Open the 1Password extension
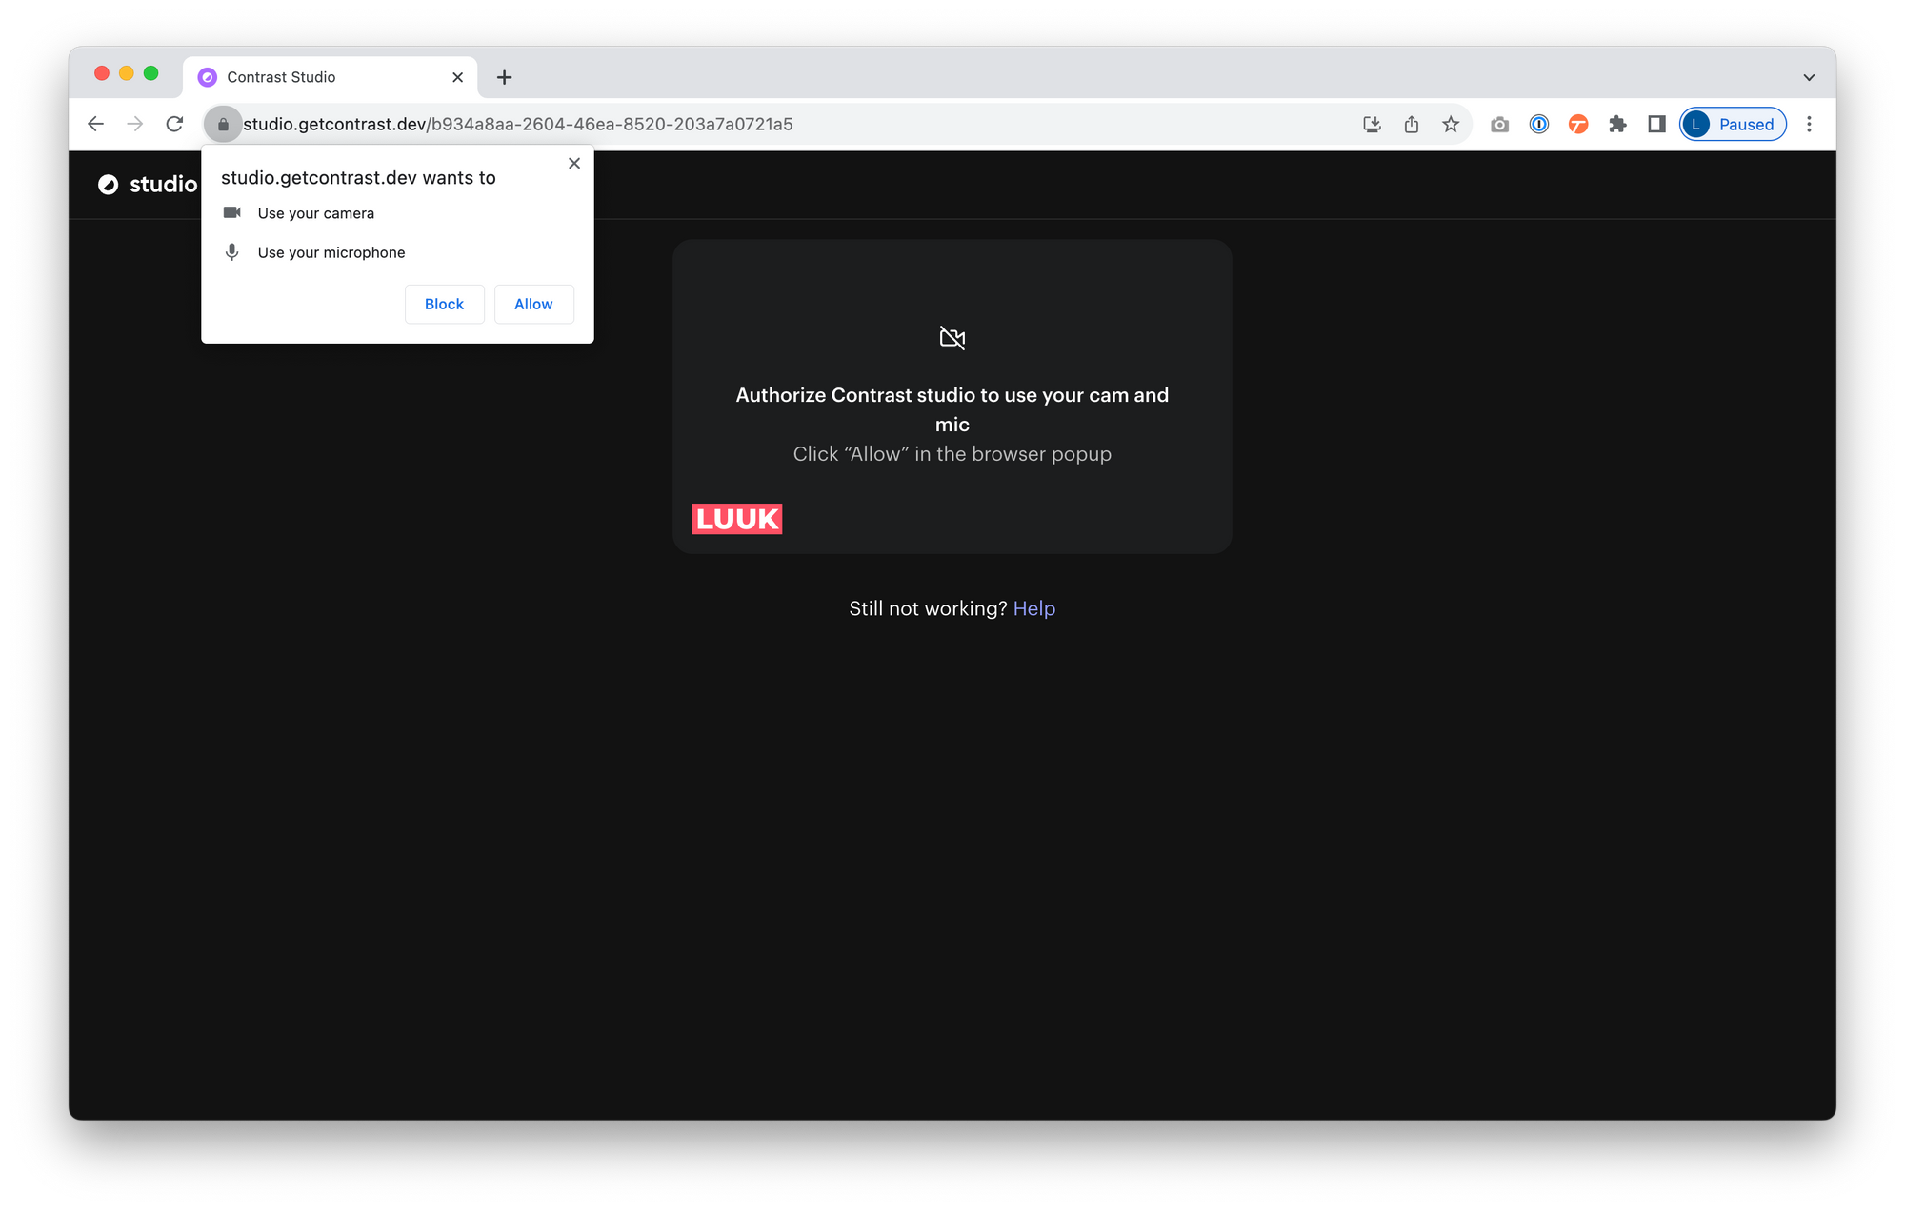Image resolution: width=1905 pixels, height=1211 pixels. [1538, 124]
